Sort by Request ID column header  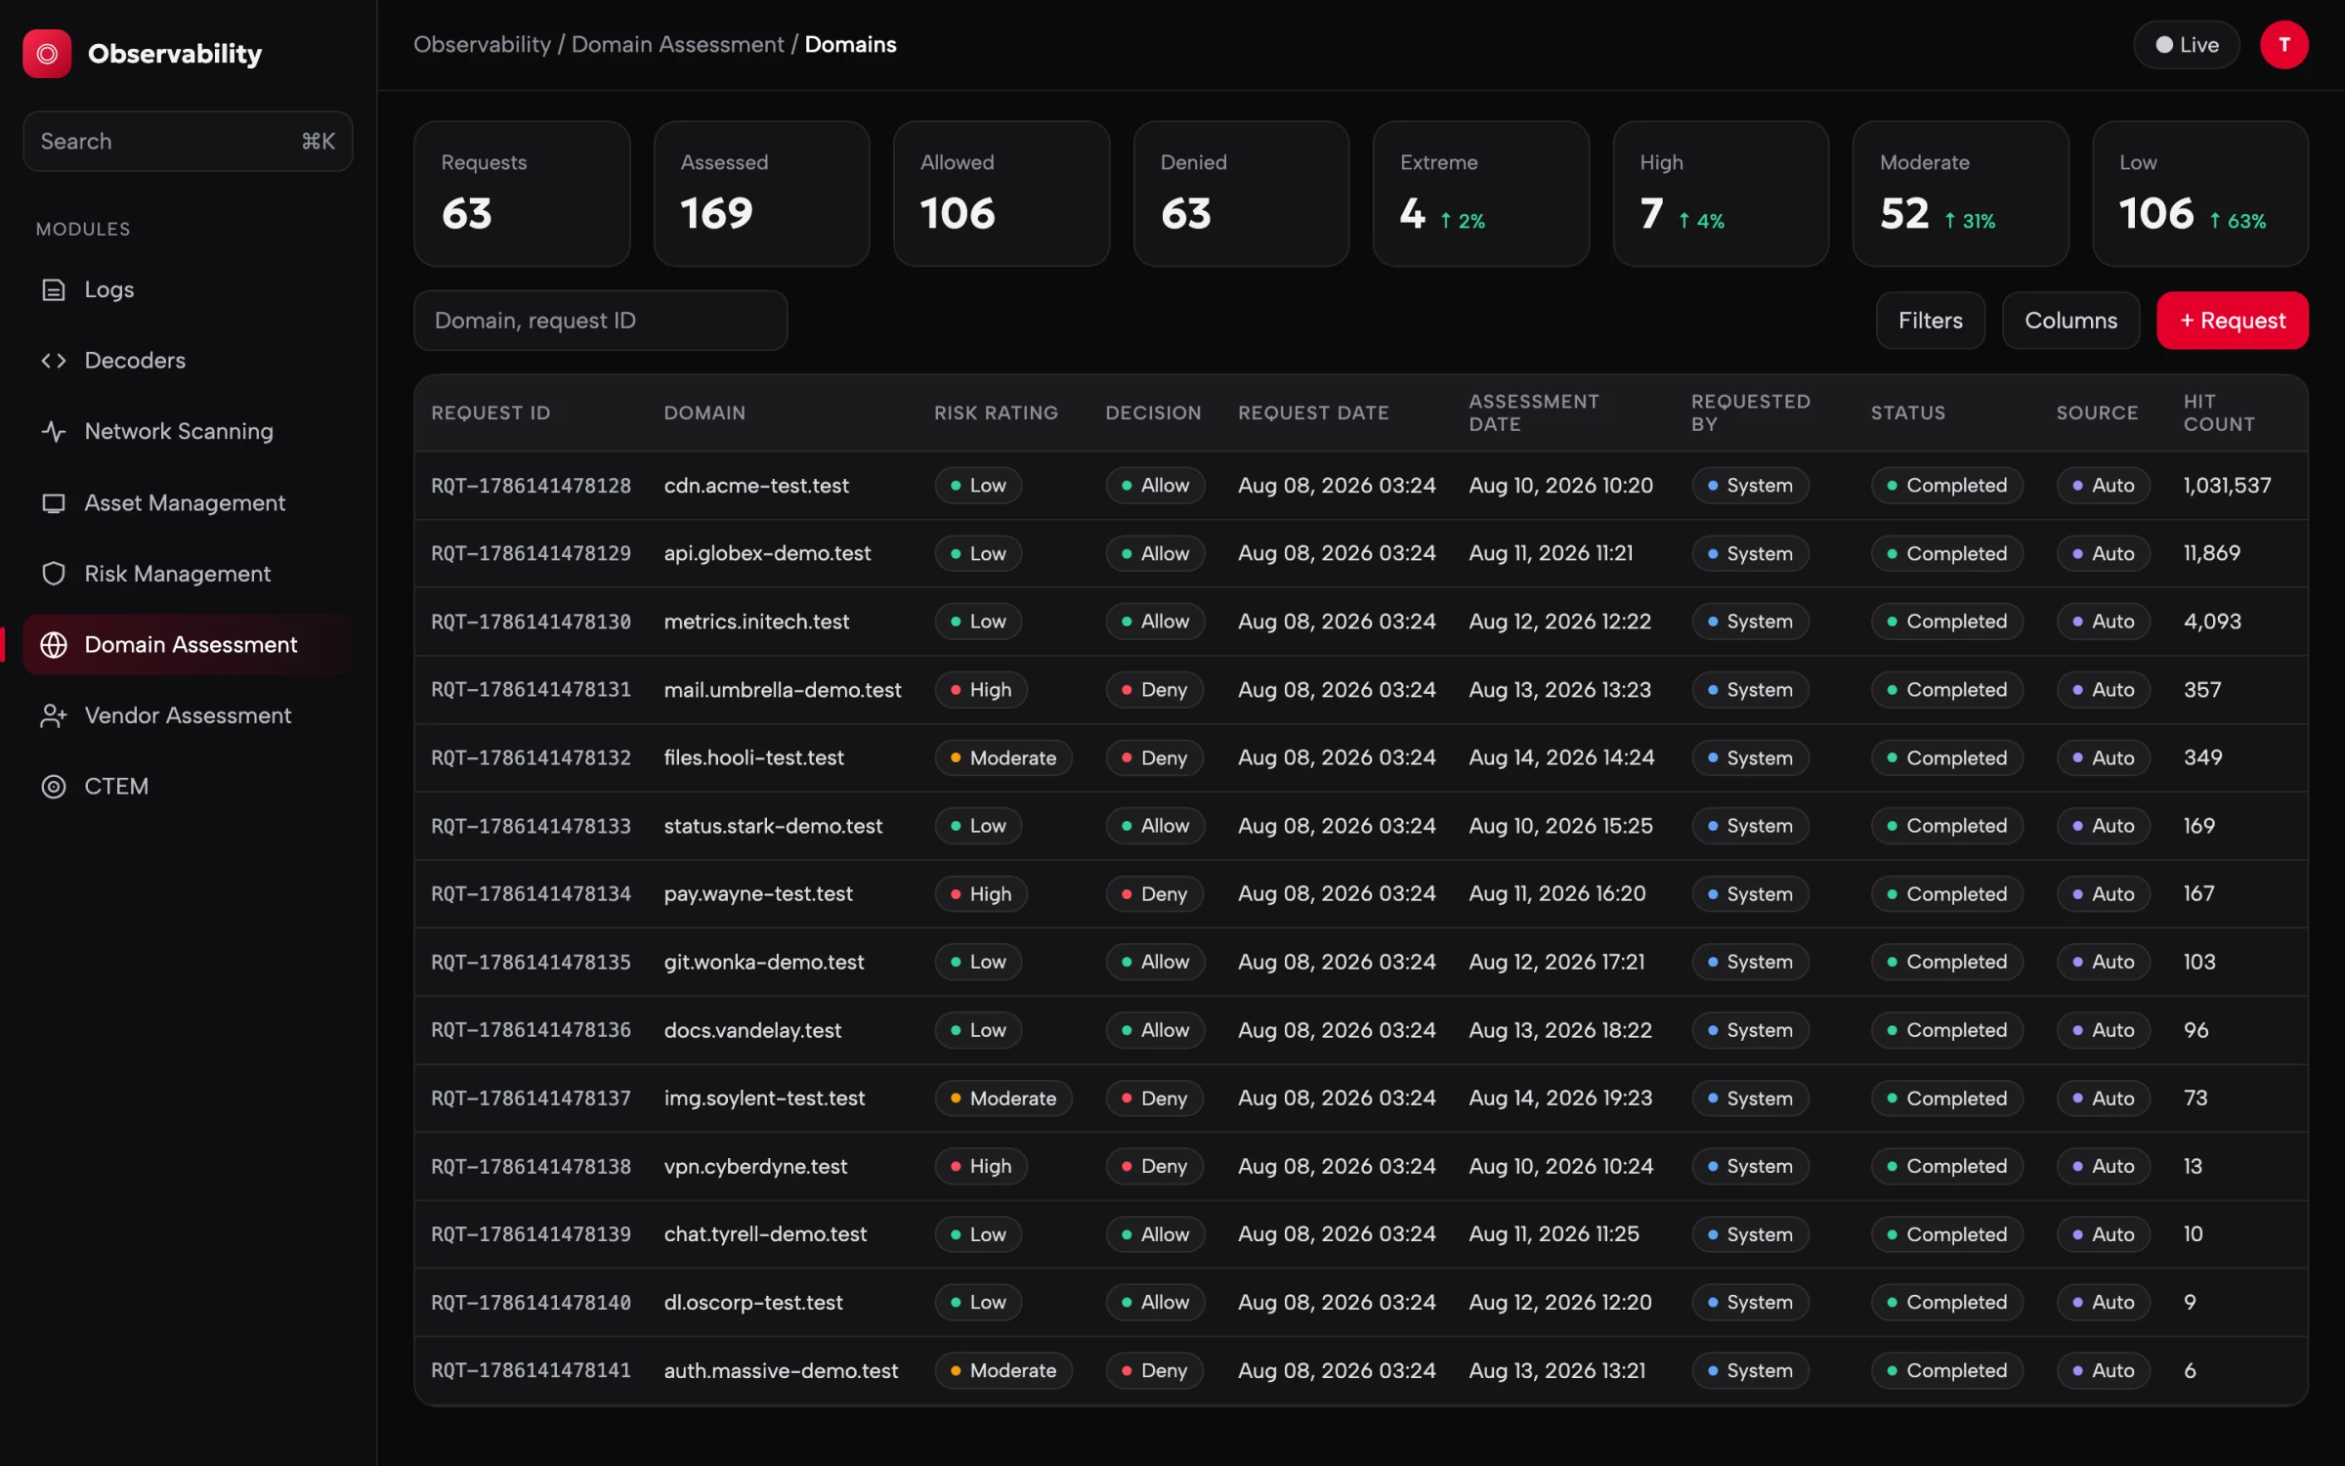pyautogui.click(x=490, y=413)
